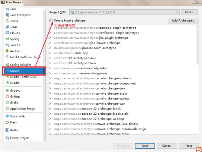Select maven-archetype-sar entry
This screenshot has height=152, width=202.
80,73
